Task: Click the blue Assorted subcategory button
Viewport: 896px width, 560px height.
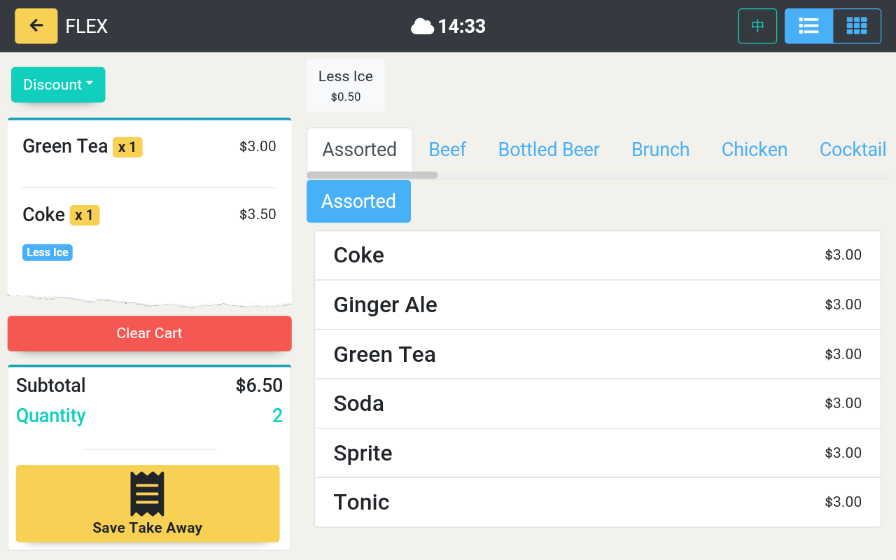Action: (x=358, y=202)
